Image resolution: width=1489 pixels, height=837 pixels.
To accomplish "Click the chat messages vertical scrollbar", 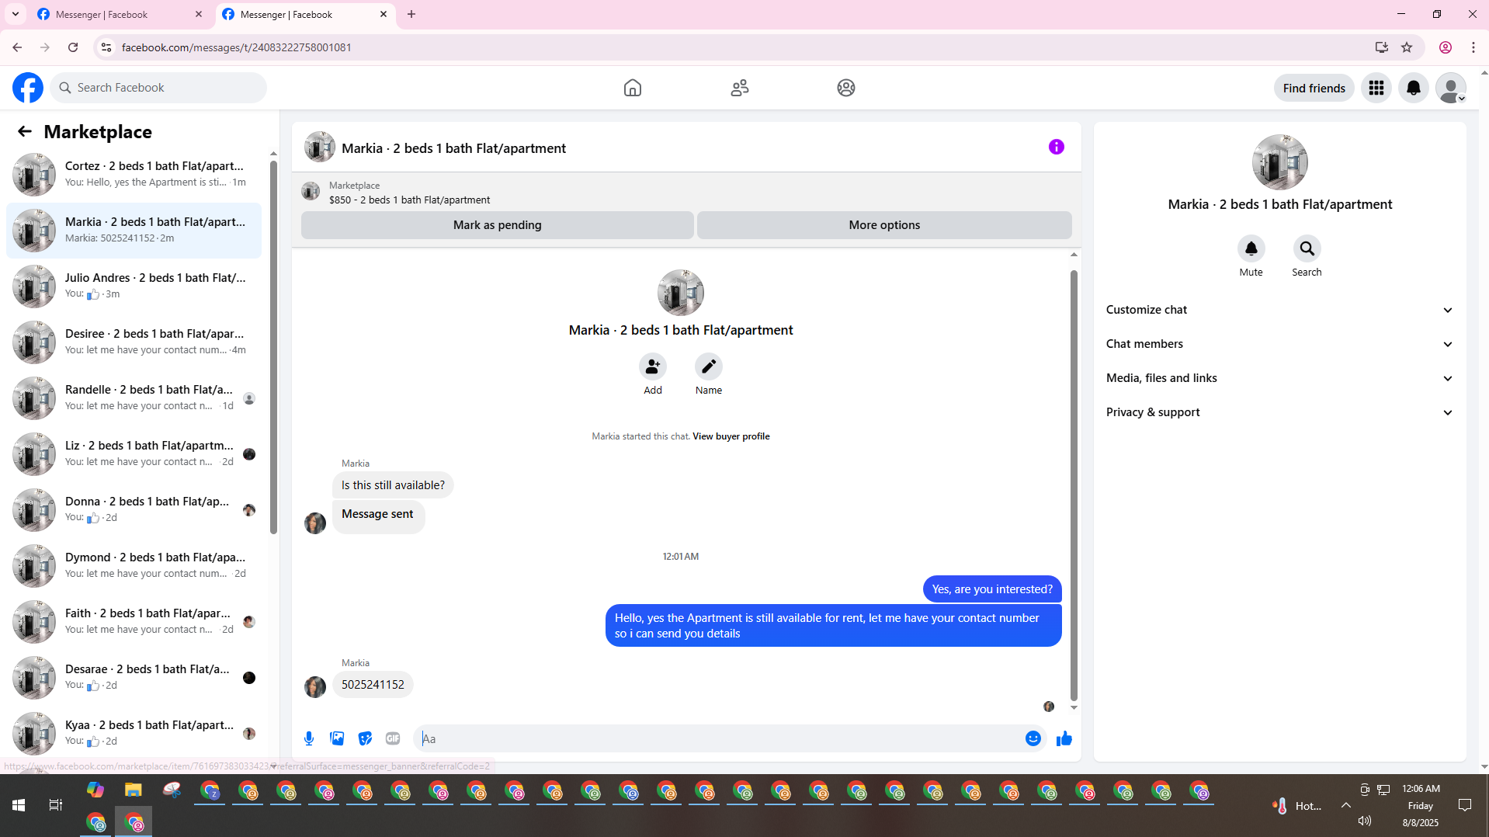I will pos(1074,485).
